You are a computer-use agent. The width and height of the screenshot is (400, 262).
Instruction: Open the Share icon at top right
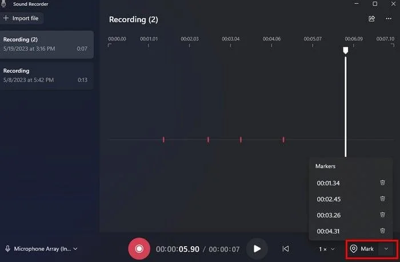[x=372, y=19]
